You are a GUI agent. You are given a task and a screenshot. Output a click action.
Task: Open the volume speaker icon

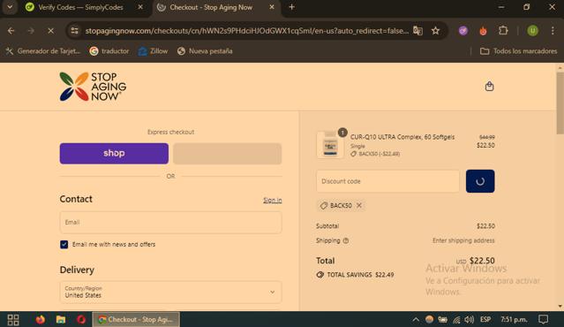[470, 319]
